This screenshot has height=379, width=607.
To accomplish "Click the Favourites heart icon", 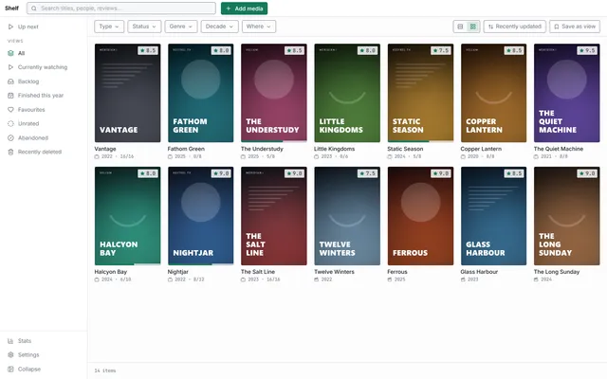I will (x=10, y=110).
